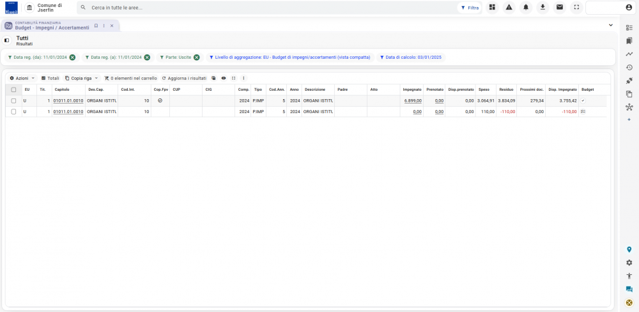
Task: Open the table toolbar three-dot menu
Action: pos(243,78)
